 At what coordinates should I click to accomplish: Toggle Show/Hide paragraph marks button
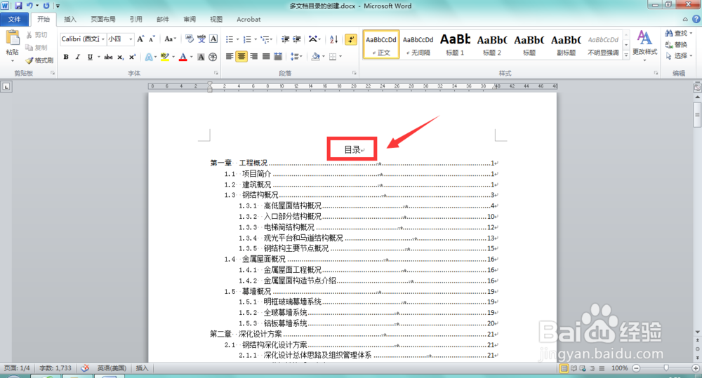click(350, 39)
